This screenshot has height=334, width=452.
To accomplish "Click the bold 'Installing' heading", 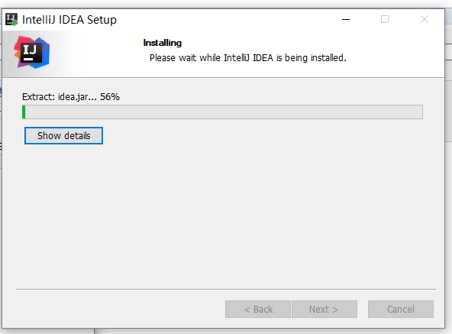I will pyautogui.click(x=163, y=43).
